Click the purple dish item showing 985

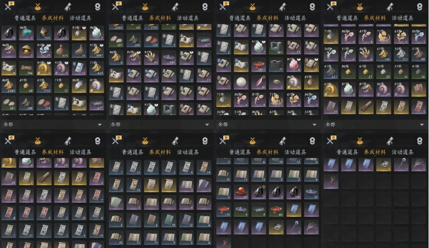point(169,58)
